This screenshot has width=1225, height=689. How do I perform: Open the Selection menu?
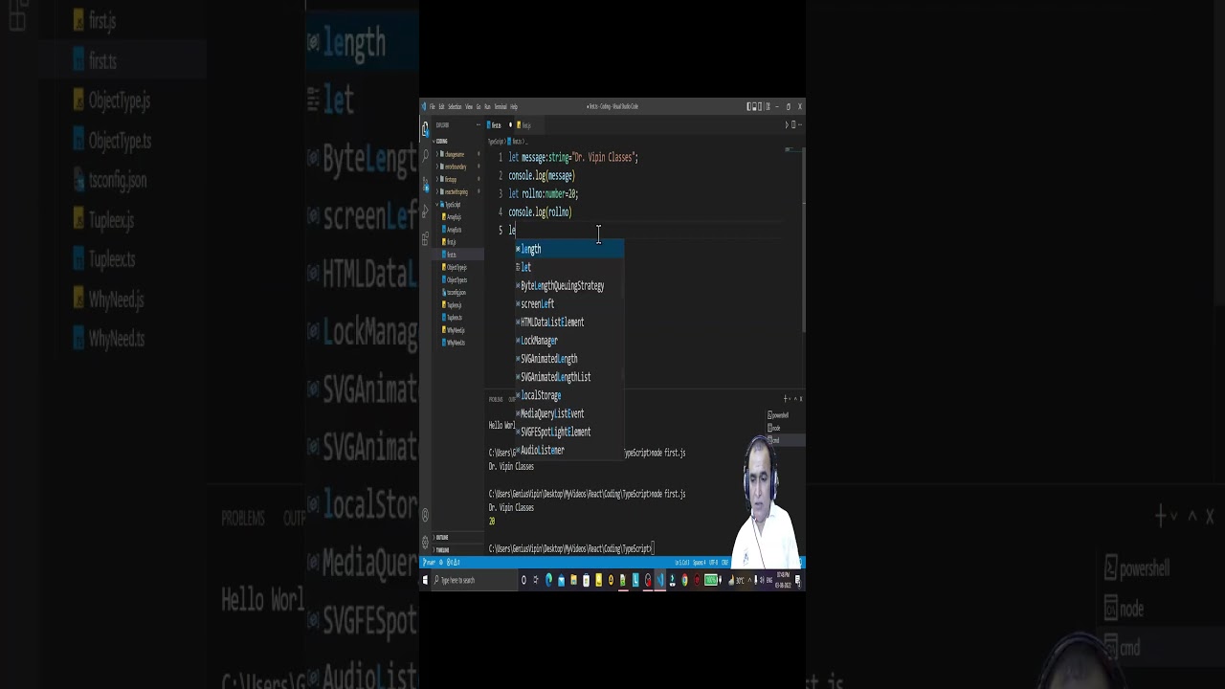[x=455, y=106]
